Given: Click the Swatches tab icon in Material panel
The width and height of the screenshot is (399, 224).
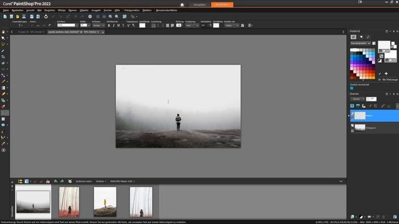Looking at the screenshot, I should coord(353,37).
